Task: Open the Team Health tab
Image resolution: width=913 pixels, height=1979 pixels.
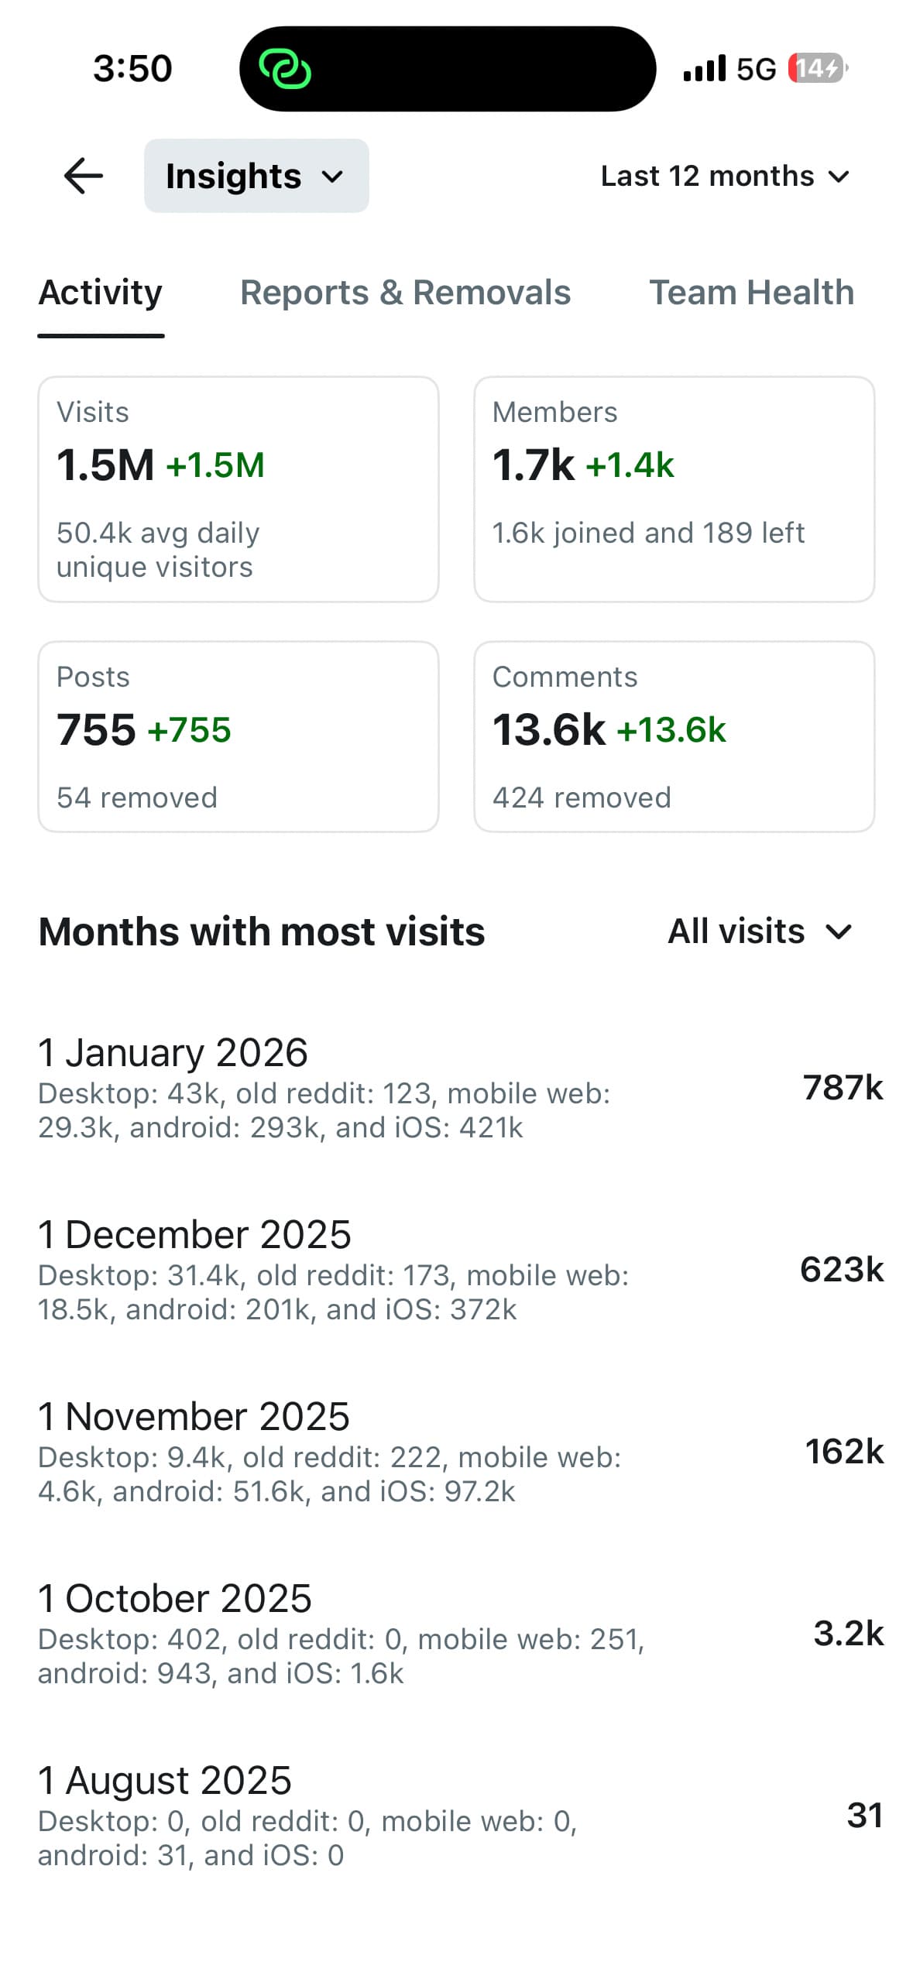Action: coord(751,293)
